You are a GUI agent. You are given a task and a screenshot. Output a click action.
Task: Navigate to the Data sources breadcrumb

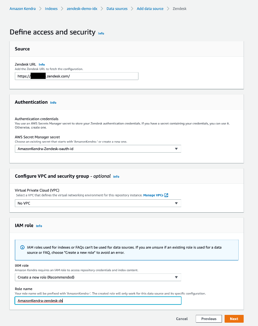coord(117,9)
